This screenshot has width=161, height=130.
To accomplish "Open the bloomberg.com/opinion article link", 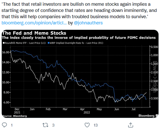I will 34,23.
